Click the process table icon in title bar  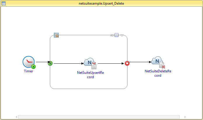click(3, 3)
